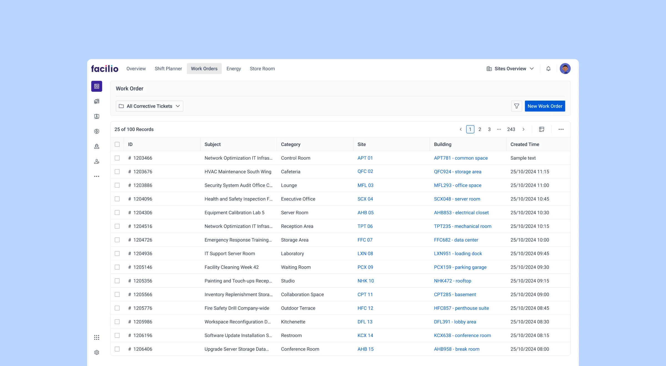Click the column customization table icon
Screen dimensions: 666x366
(x=541, y=129)
